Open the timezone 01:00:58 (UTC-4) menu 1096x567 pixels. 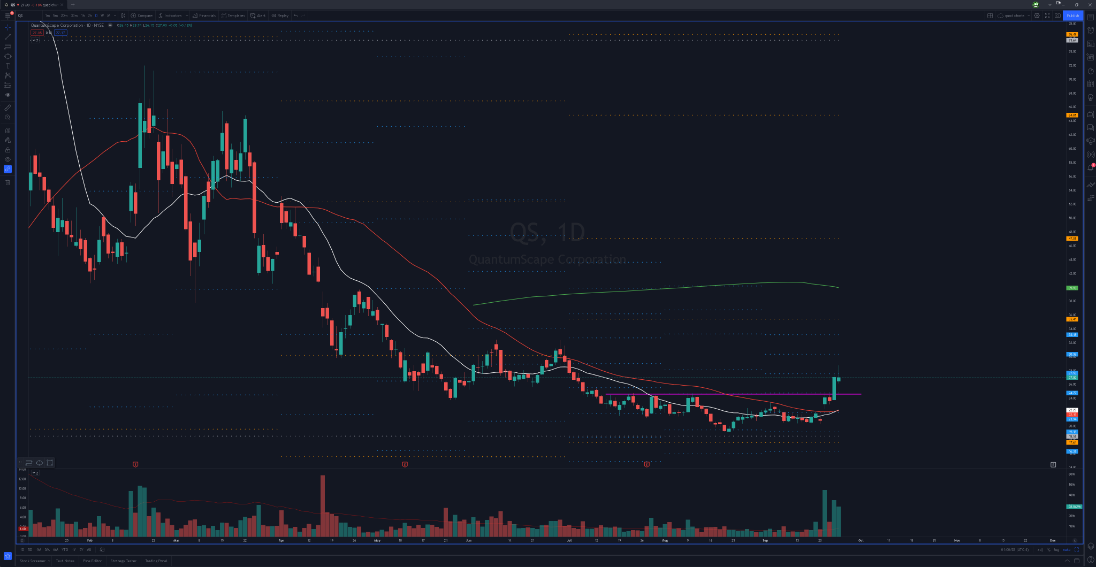pyautogui.click(x=1015, y=549)
